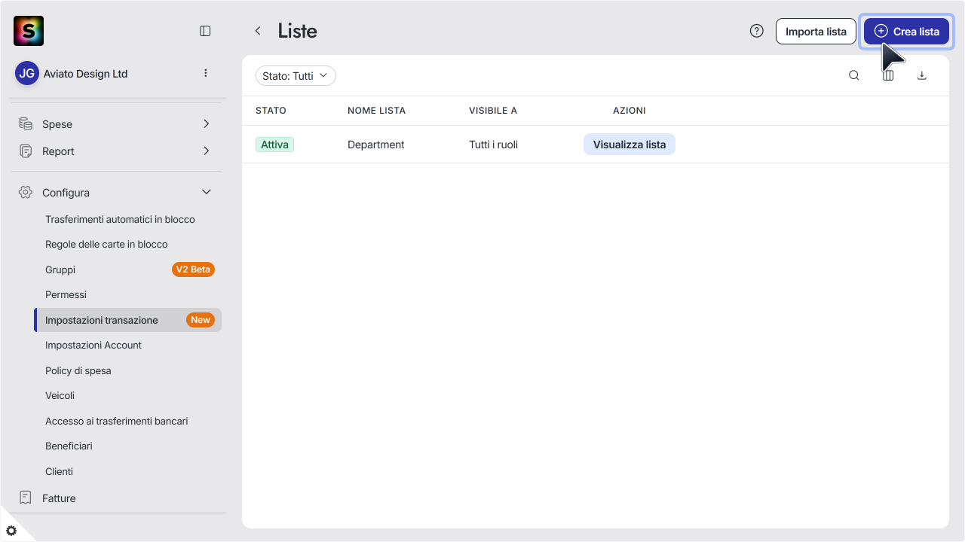Image resolution: width=965 pixels, height=542 pixels.
Task: Click the Report document icon
Action: click(x=26, y=151)
